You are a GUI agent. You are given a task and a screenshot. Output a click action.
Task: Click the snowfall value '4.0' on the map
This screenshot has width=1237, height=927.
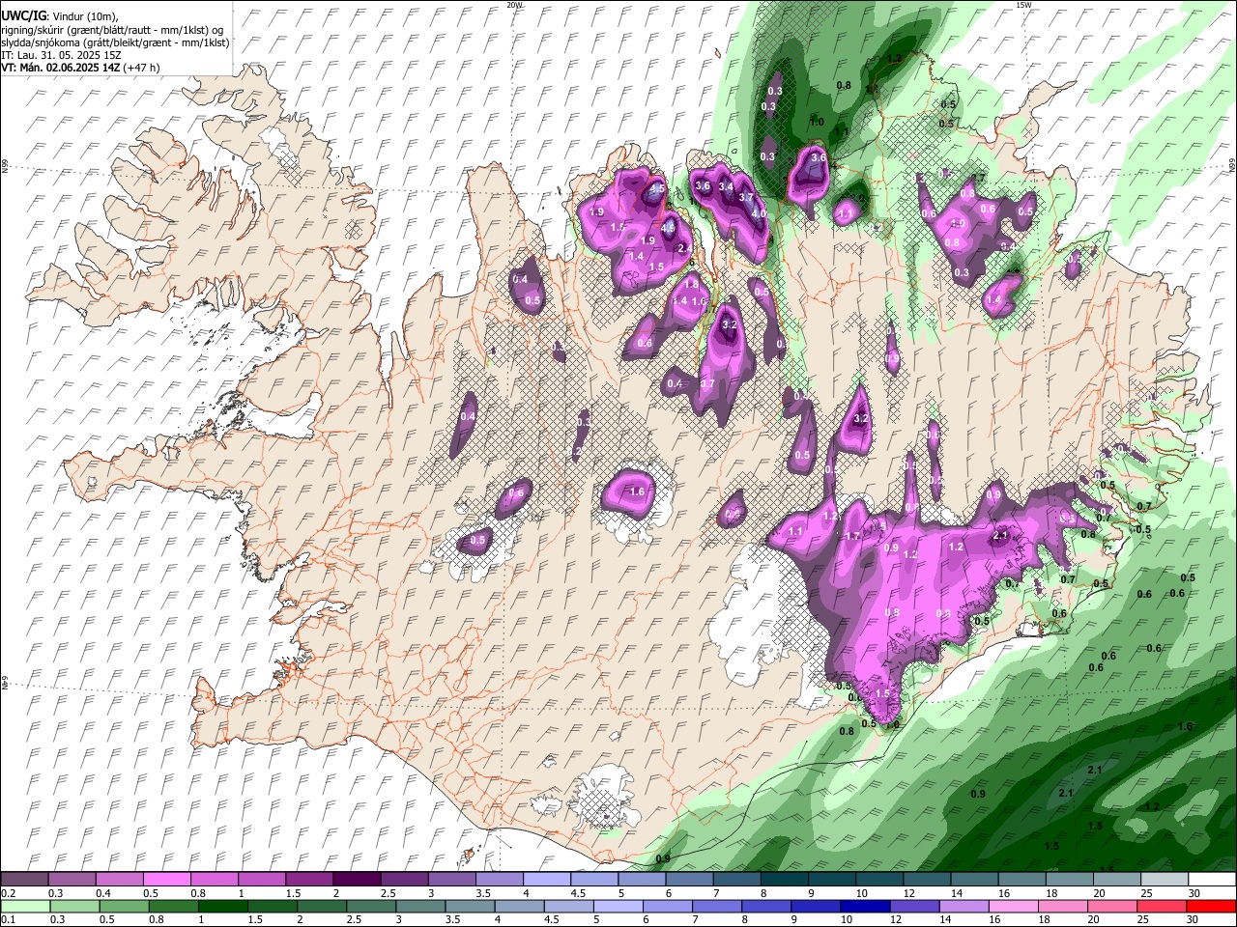[x=758, y=214]
